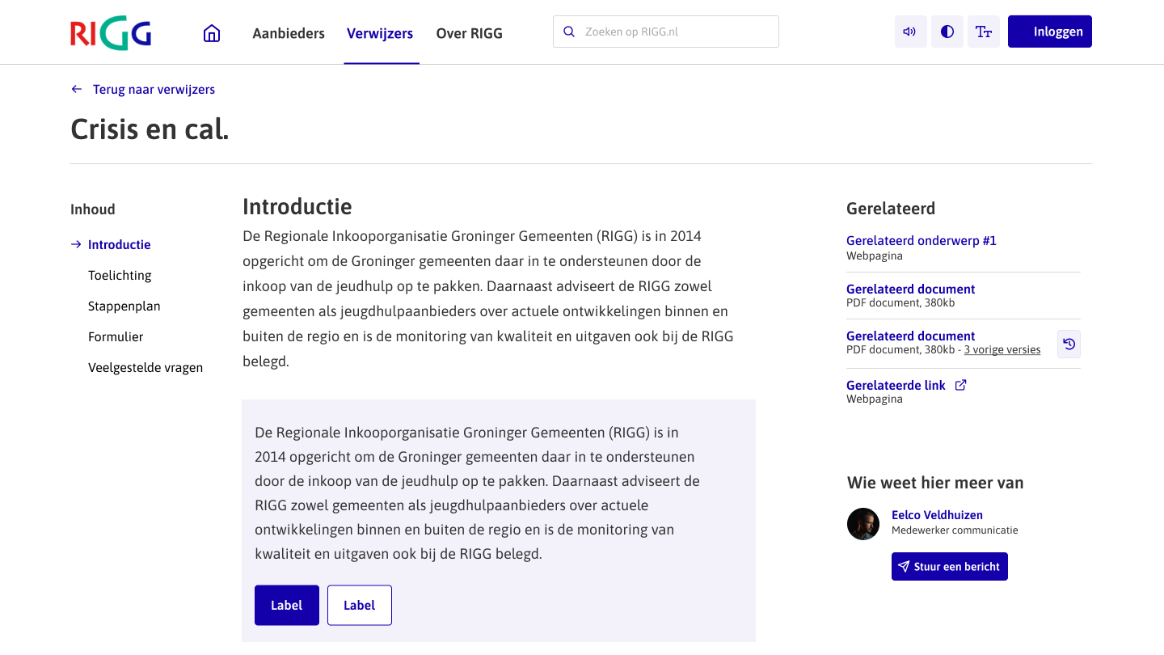The height and width of the screenshot is (655, 1164).
Task: Click the Inhoud heading
Action: pos(93,209)
